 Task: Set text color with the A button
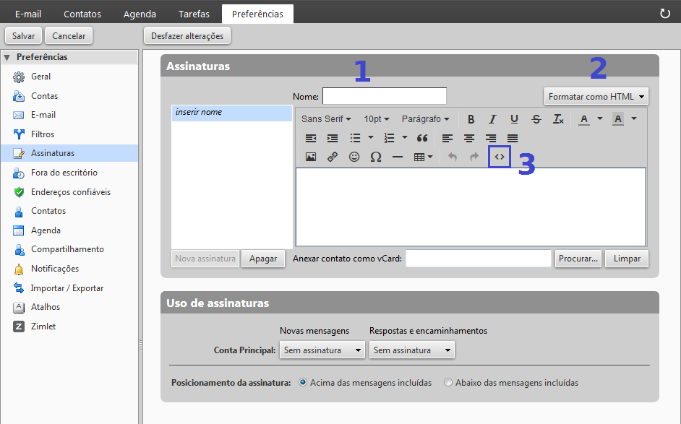(x=584, y=119)
